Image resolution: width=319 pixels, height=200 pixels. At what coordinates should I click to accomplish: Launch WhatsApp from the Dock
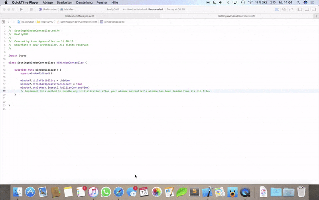coord(106,192)
